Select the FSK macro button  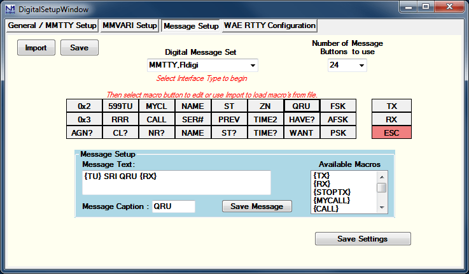[338, 106]
